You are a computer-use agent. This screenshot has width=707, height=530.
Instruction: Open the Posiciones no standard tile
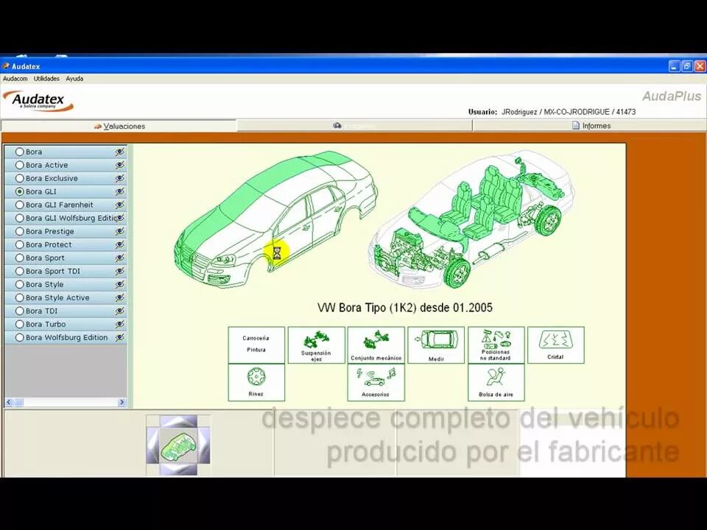pyautogui.click(x=496, y=344)
